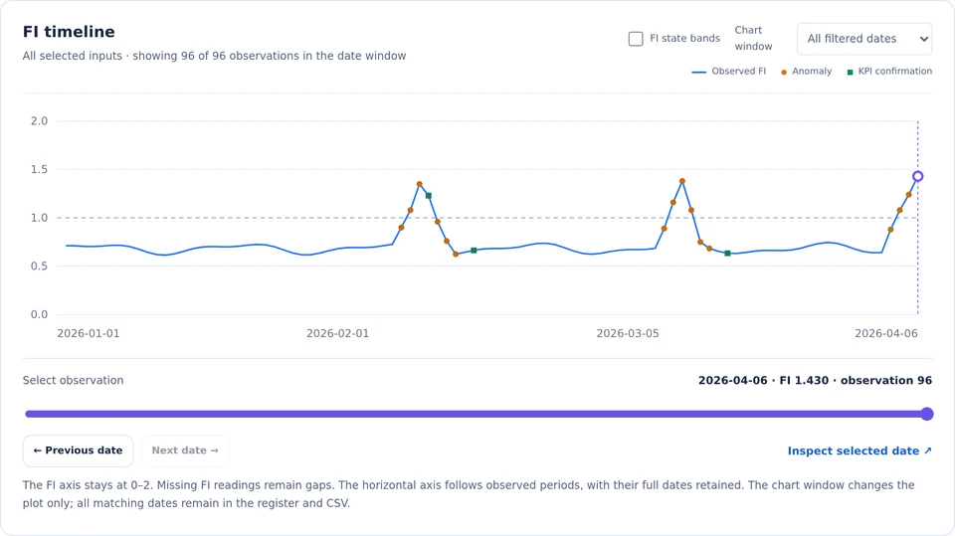Click the KPI confirmation legend entry

point(889,72)
